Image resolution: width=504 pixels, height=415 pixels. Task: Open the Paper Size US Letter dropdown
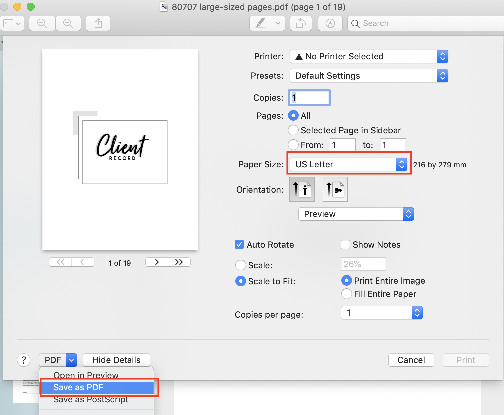click(x=348, y=164)
